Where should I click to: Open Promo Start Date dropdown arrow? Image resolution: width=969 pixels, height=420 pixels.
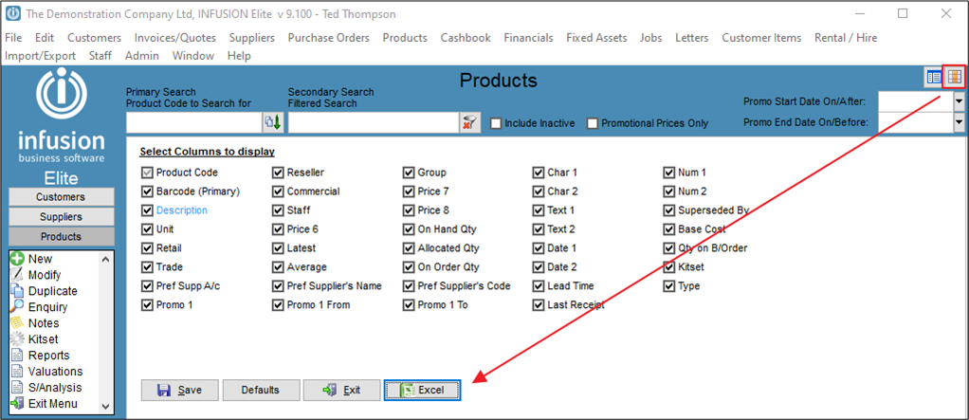960,100
